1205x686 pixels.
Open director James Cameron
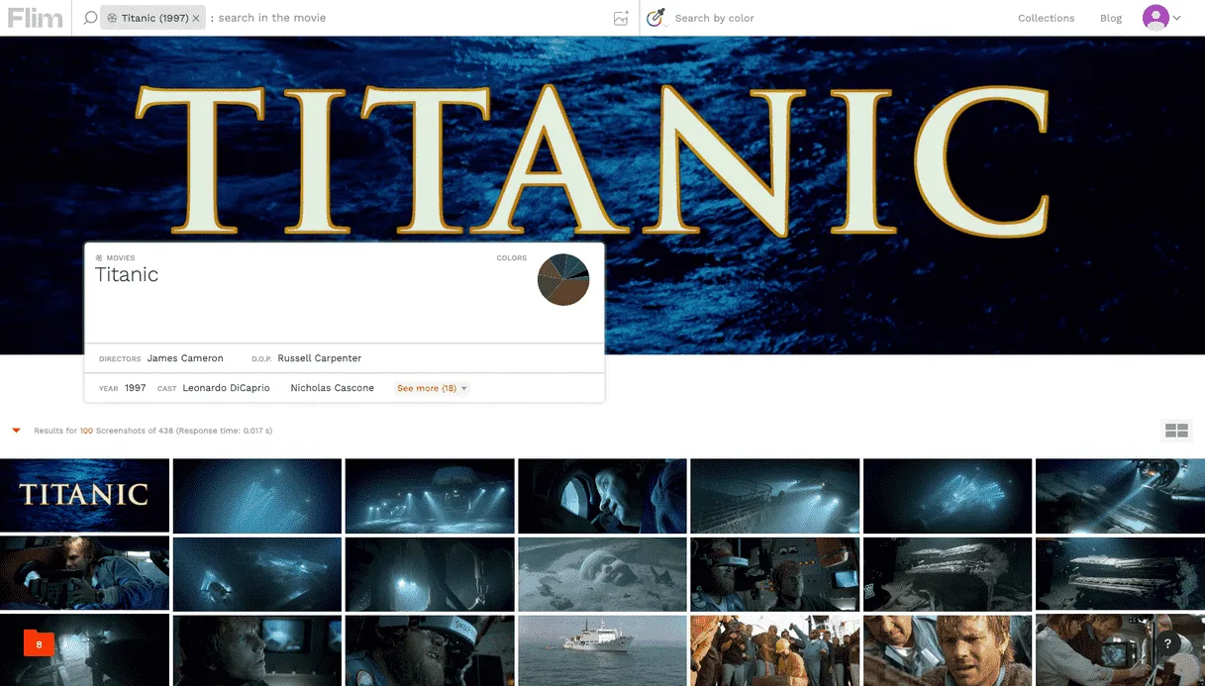[185, 358]
